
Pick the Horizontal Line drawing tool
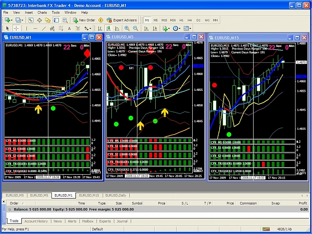35,28
